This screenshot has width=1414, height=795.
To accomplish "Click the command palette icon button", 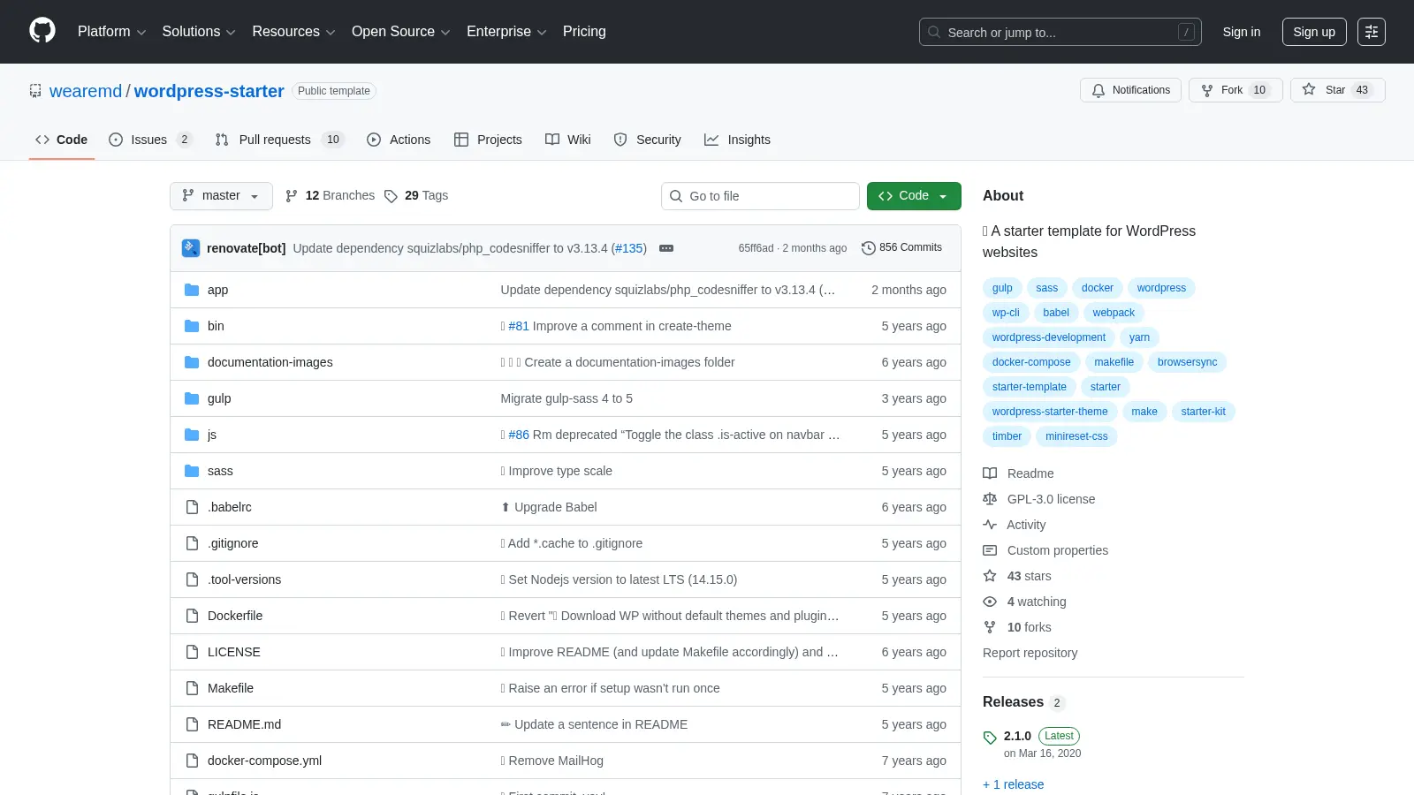I will coord(1372,32).
